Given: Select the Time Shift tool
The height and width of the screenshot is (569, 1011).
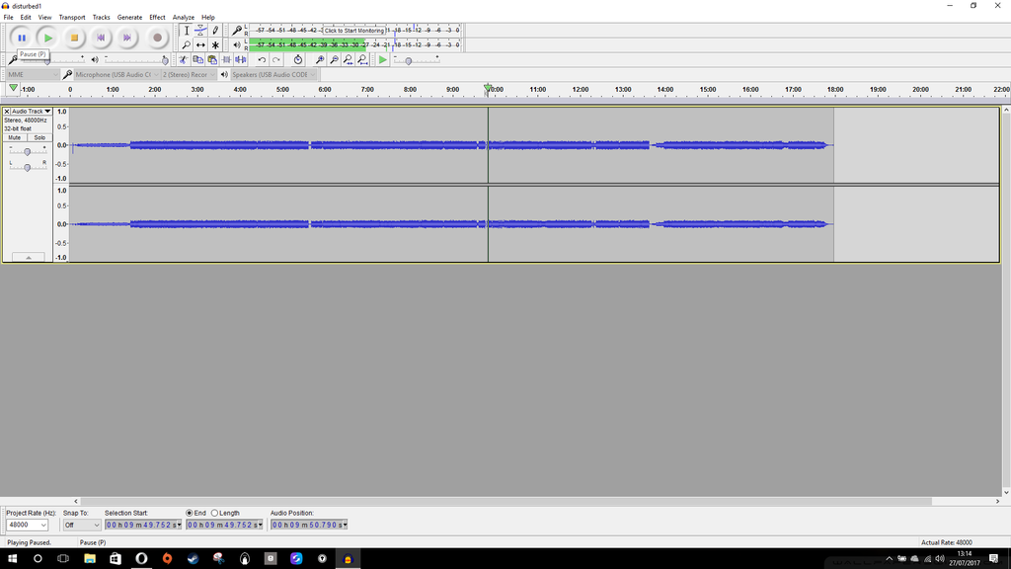Looking at the screenshot, I should [x=200, y=44].
